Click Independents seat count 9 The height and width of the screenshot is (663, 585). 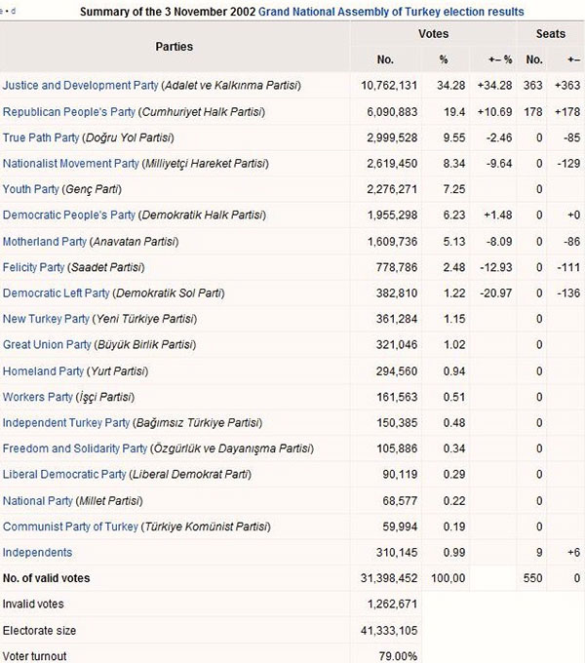point(539,553)
